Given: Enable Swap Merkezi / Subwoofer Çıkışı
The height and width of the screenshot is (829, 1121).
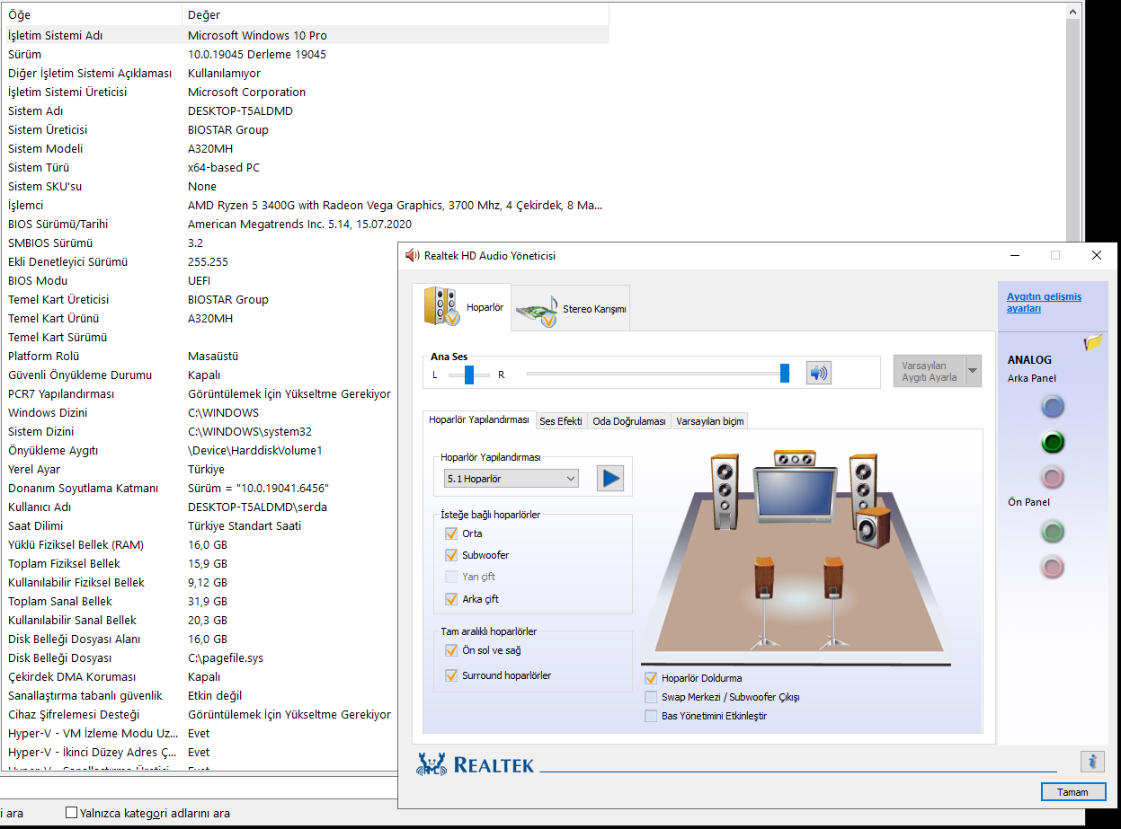Looking at the screenshot, I should tap(651, 697).
